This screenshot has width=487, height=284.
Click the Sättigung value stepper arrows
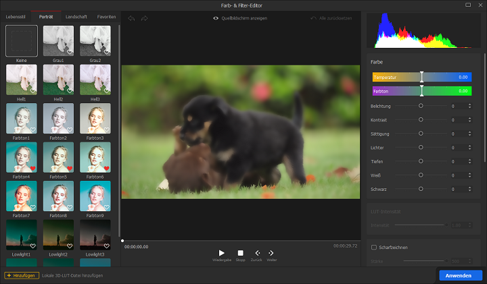coord(469,134)
